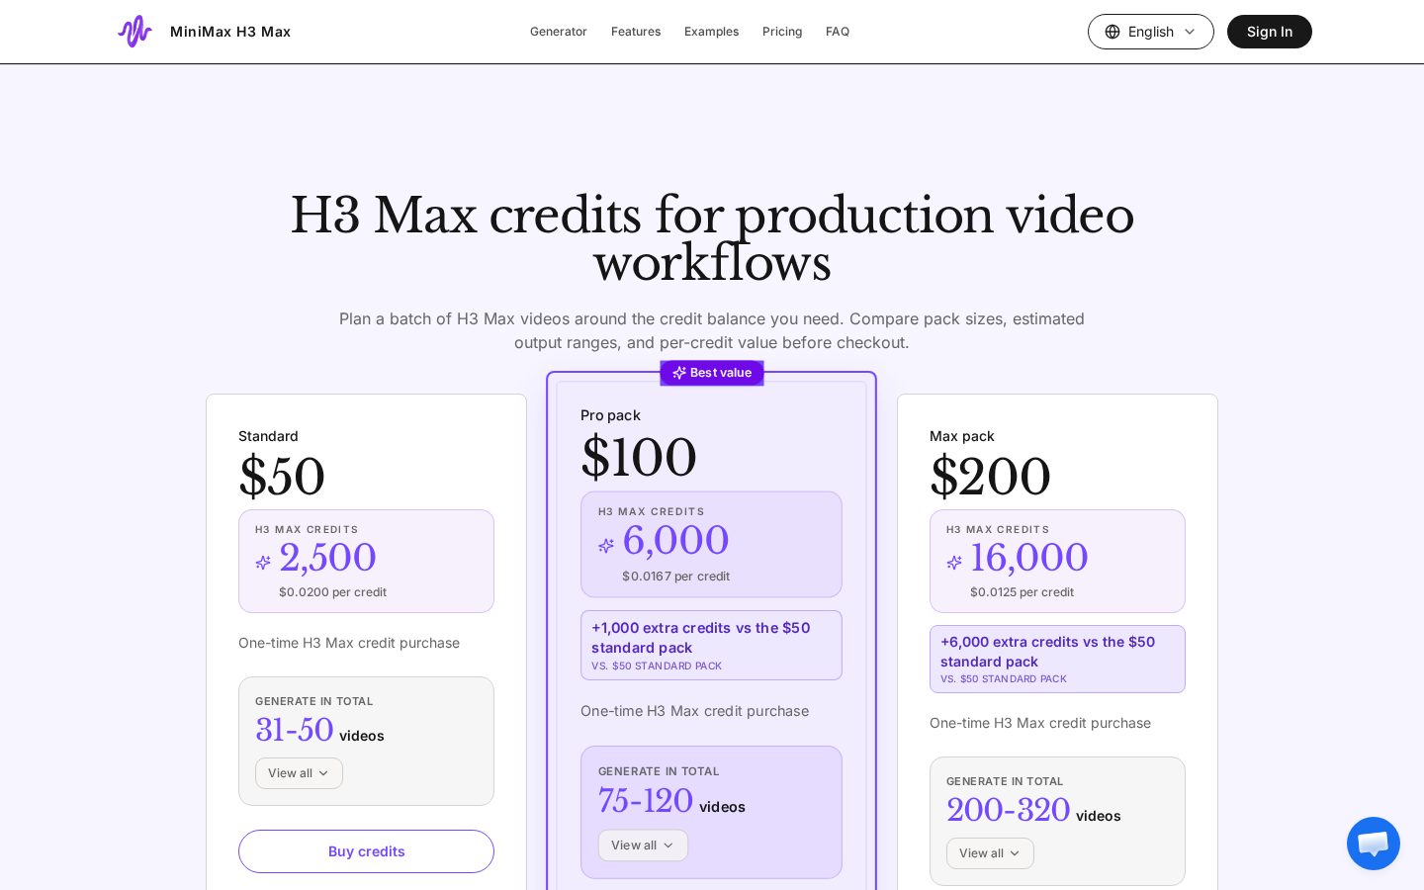
Task: Click the sparkle icon in Best value badge
Action: point(679,373)
